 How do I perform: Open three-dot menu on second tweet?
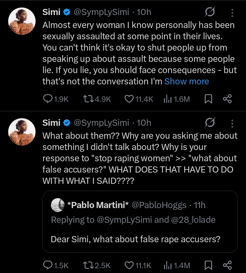coord(232,123)
